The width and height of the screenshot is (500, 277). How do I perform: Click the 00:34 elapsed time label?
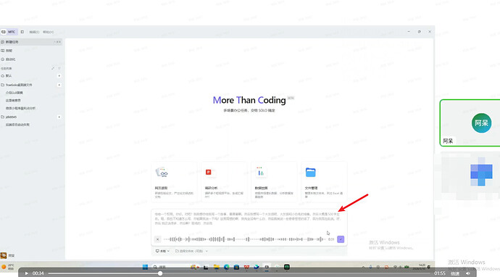tap(38, 273)
